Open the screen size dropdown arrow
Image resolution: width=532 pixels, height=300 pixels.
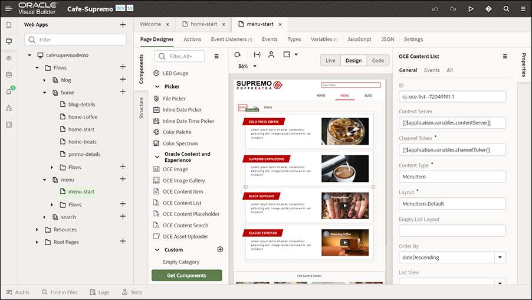[296, 54]
